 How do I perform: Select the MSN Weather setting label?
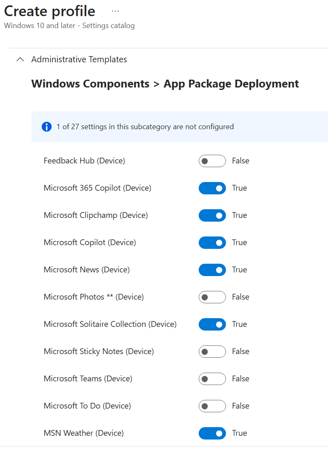pos(83,433)
